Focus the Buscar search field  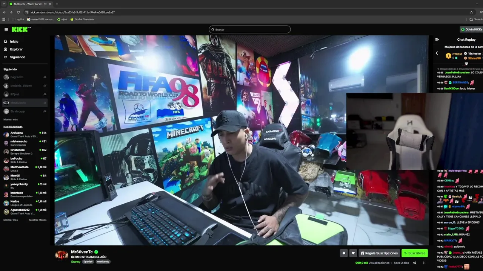point(250,29)
